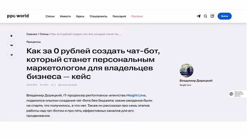Open the Height Line link in the intro
The image size is (247, 138).
(136, 95)
